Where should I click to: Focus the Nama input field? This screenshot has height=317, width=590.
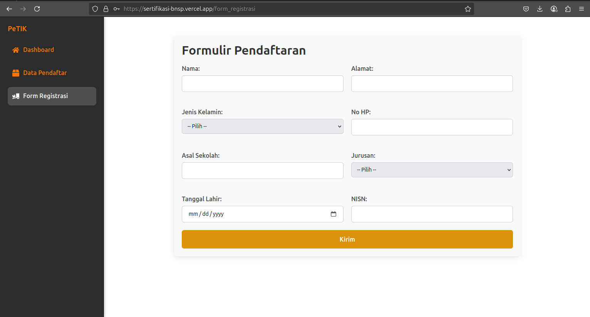tap(262, 83)
